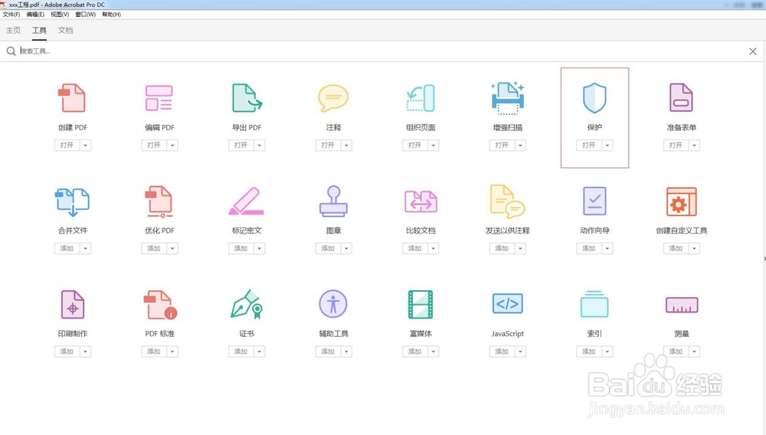
Task: Select the 优化 PDF tool icon
Action: tap(159, 201)
